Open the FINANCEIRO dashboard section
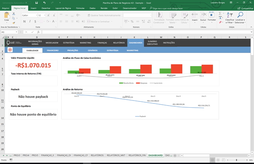 pos(52,50)
